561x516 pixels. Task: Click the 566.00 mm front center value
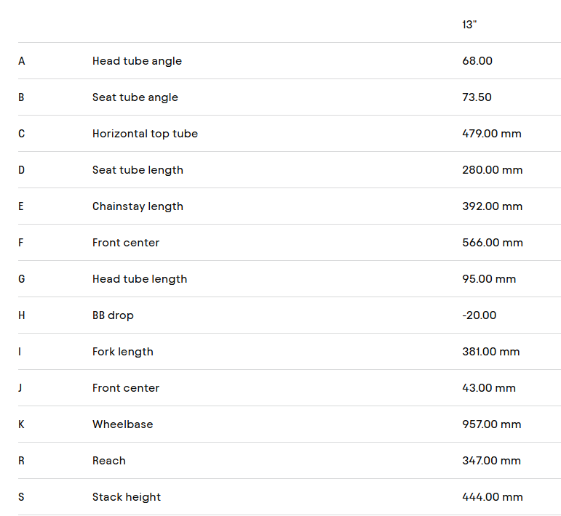coord(492,243)
